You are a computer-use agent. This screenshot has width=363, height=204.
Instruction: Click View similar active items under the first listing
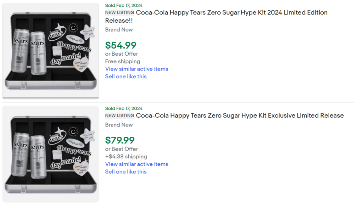click(x=136, y=69)
